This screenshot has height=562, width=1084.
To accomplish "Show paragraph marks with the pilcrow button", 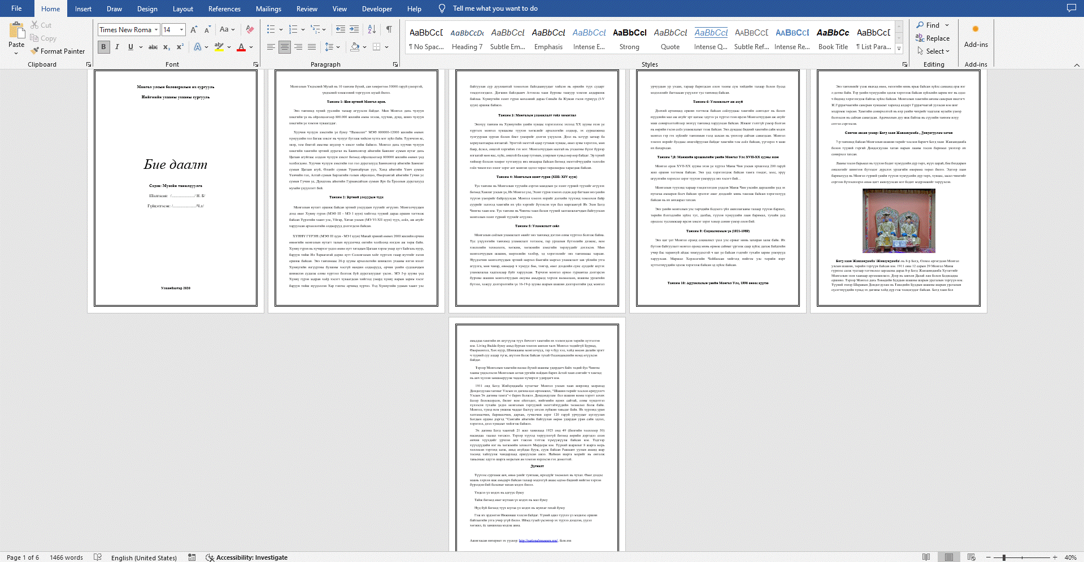I will tap(389, 29).
